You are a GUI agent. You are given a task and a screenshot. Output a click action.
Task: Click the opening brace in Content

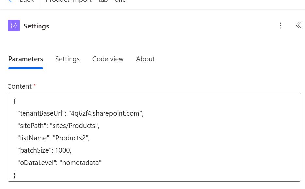pyautogui.click(x=15, y=101)
